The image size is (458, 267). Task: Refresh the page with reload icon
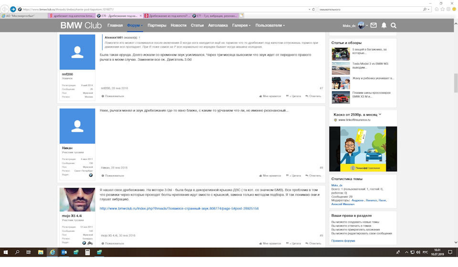pos(313,10)
